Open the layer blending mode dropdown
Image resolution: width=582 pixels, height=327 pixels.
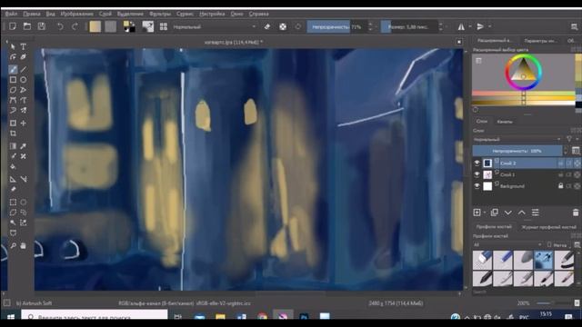[517, 139]
